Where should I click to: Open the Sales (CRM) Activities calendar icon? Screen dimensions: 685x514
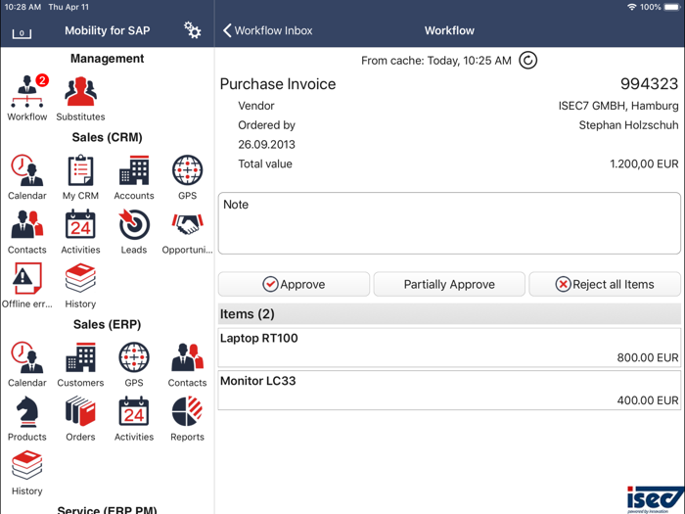pos(80,224)
